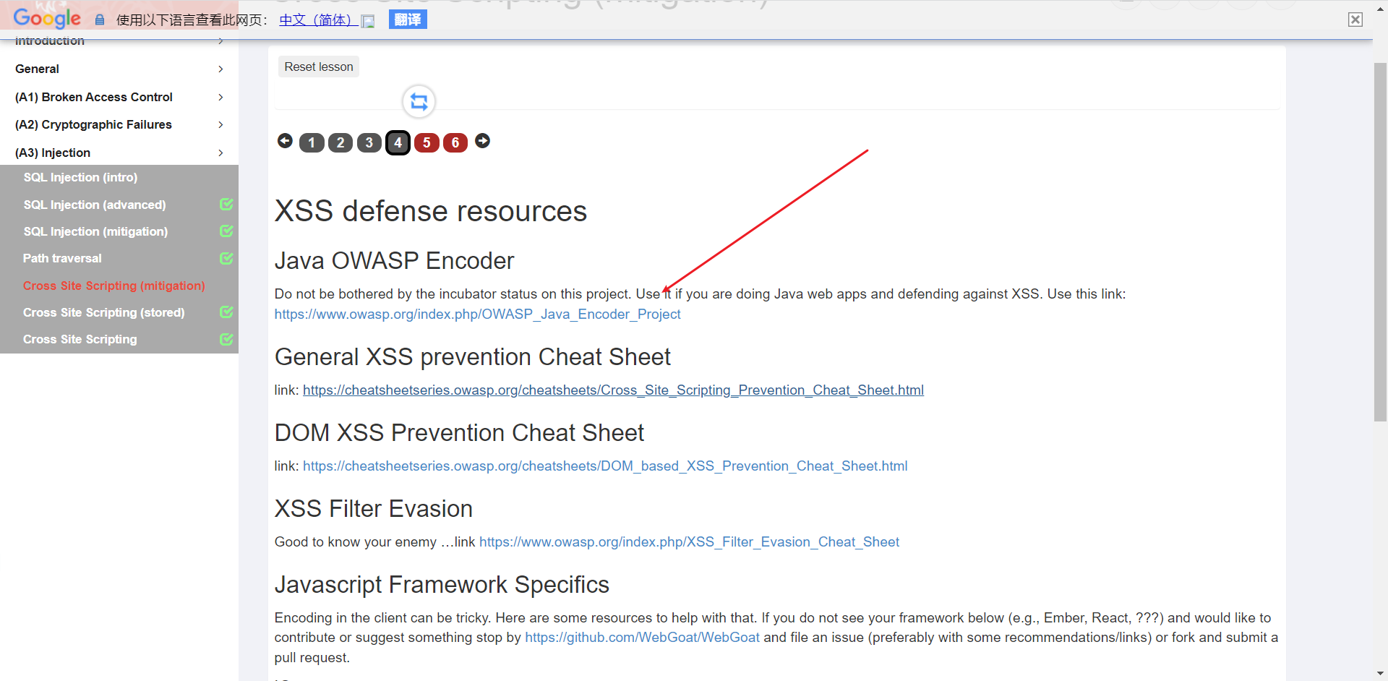Click completed checkmark beside SQL Injection (advanced)
Screen dimensions: 1388x681
[226, 204]
